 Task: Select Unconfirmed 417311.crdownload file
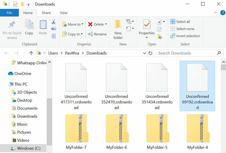76,86
